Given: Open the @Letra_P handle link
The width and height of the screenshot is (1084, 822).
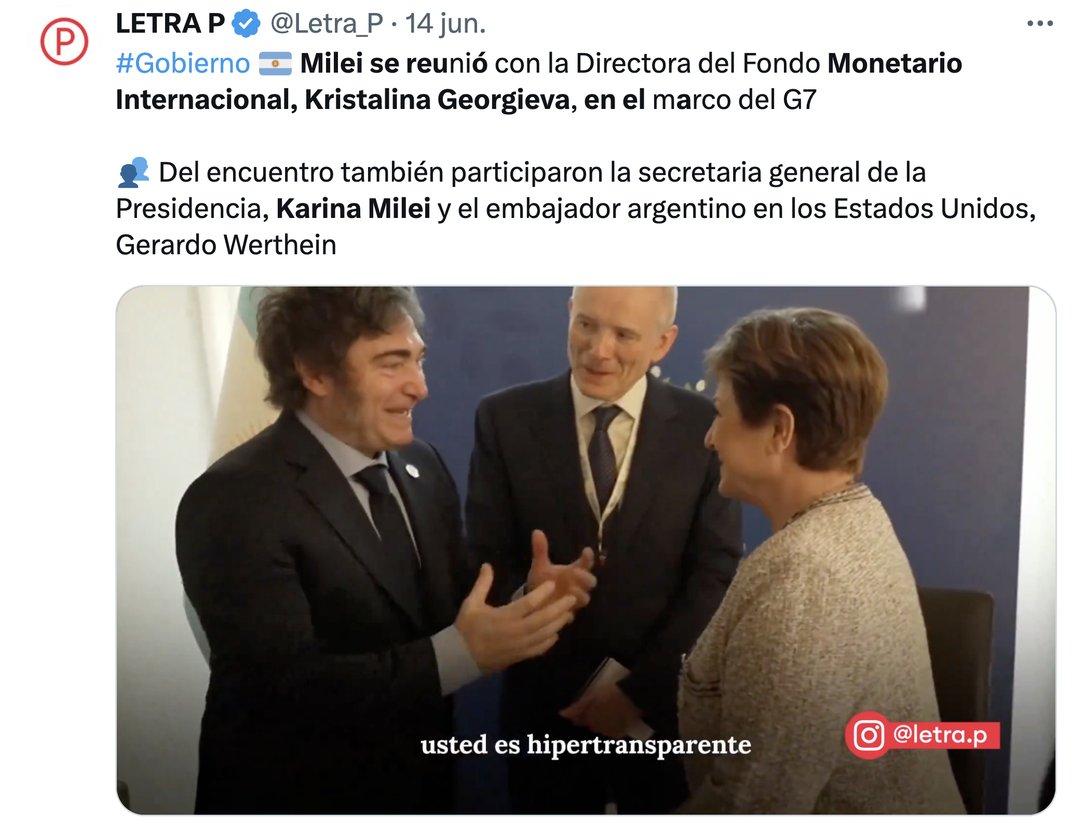Looking at the screenshot, I should [327, 23].
